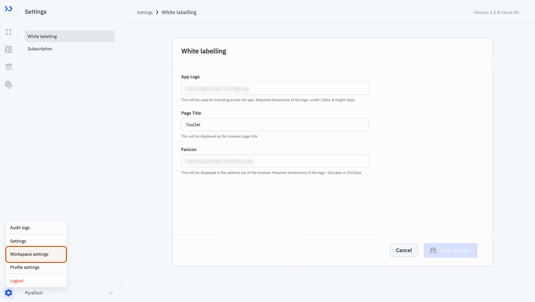Viewport: 535px width, 302px height.
Task: Open the ToolJet Database icon
Action: (8, 67)
